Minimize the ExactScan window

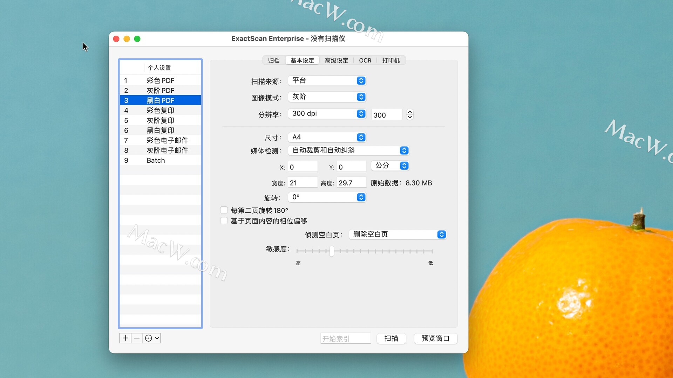127,39
